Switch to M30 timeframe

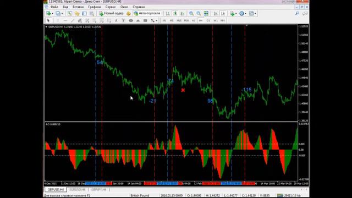tap(186, 20)
